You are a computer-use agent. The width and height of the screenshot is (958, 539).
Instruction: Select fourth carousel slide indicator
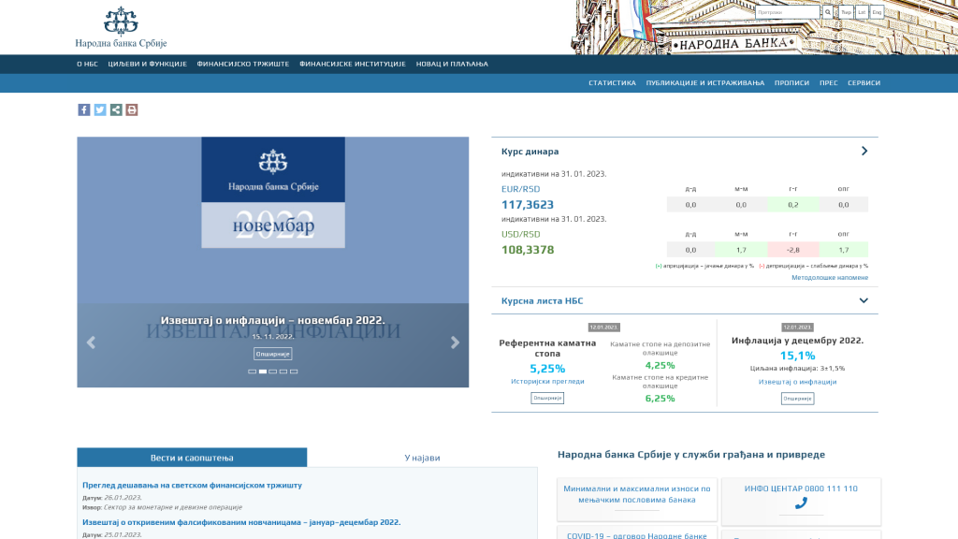(283, 371)
